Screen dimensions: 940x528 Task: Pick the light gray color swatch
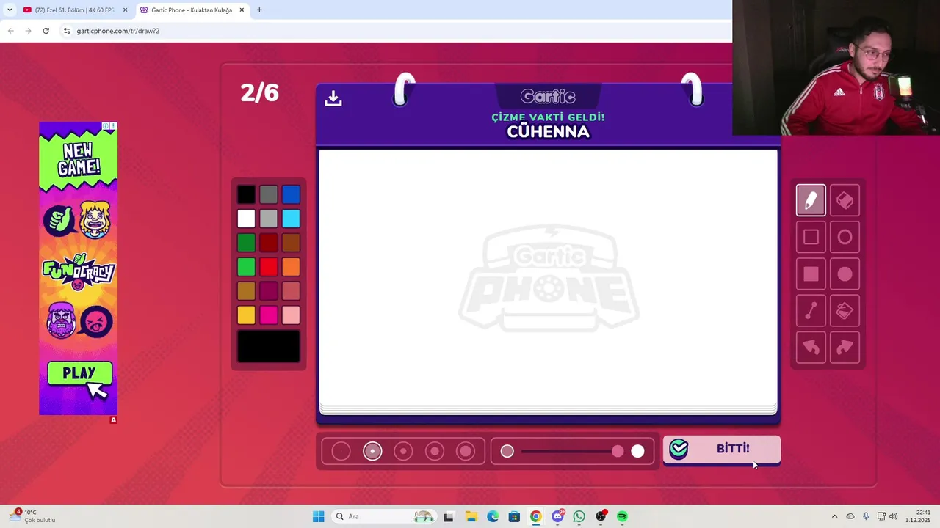click(269, 219)
